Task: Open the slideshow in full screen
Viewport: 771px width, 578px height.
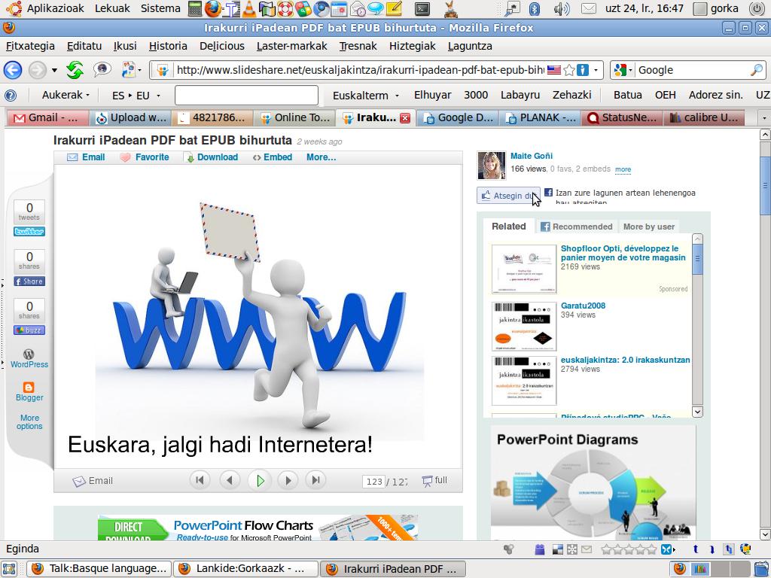Action: pyautogui.click(x=434, y=480)
